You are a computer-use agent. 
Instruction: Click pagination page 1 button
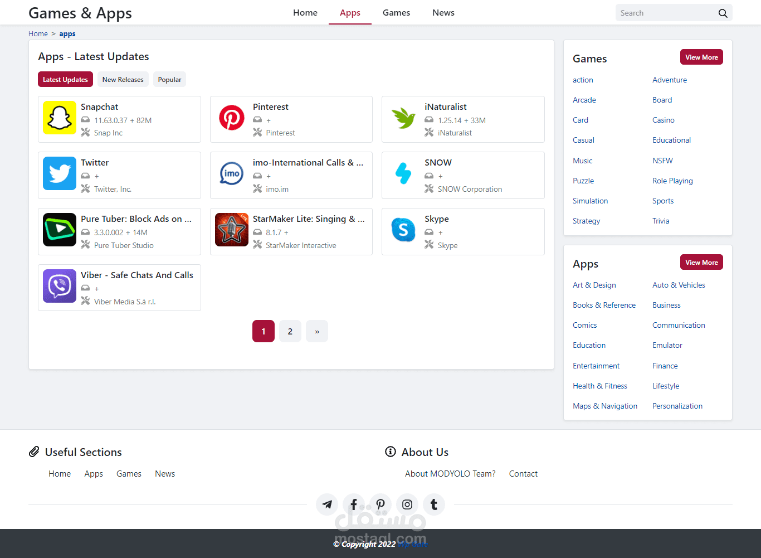264,331
